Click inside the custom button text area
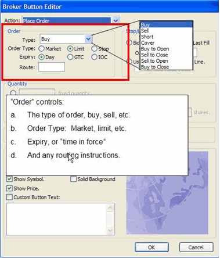220x258 pixels. (x=57, y=219)
